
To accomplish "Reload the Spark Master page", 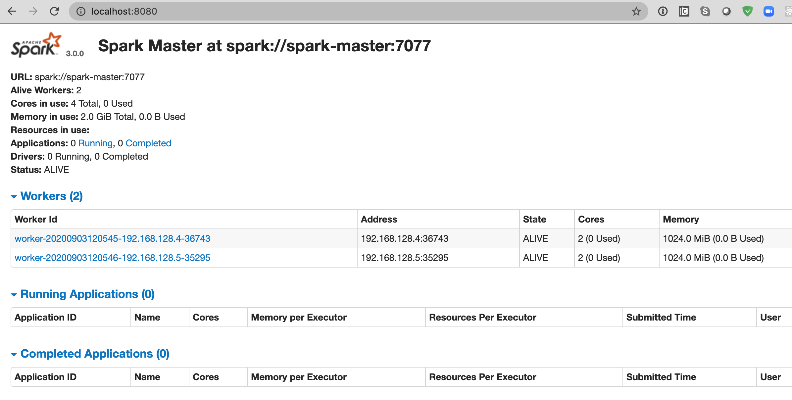I will click(54, 11).
